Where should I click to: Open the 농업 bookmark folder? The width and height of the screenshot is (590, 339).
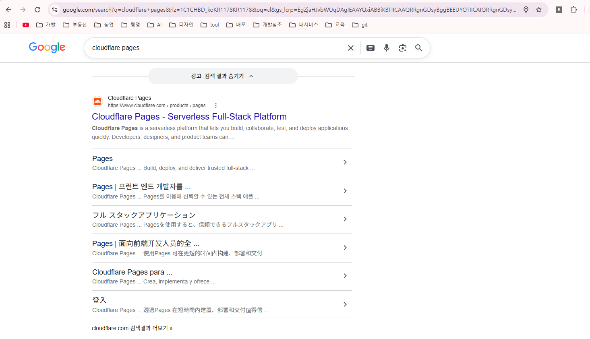pos(104,25)
